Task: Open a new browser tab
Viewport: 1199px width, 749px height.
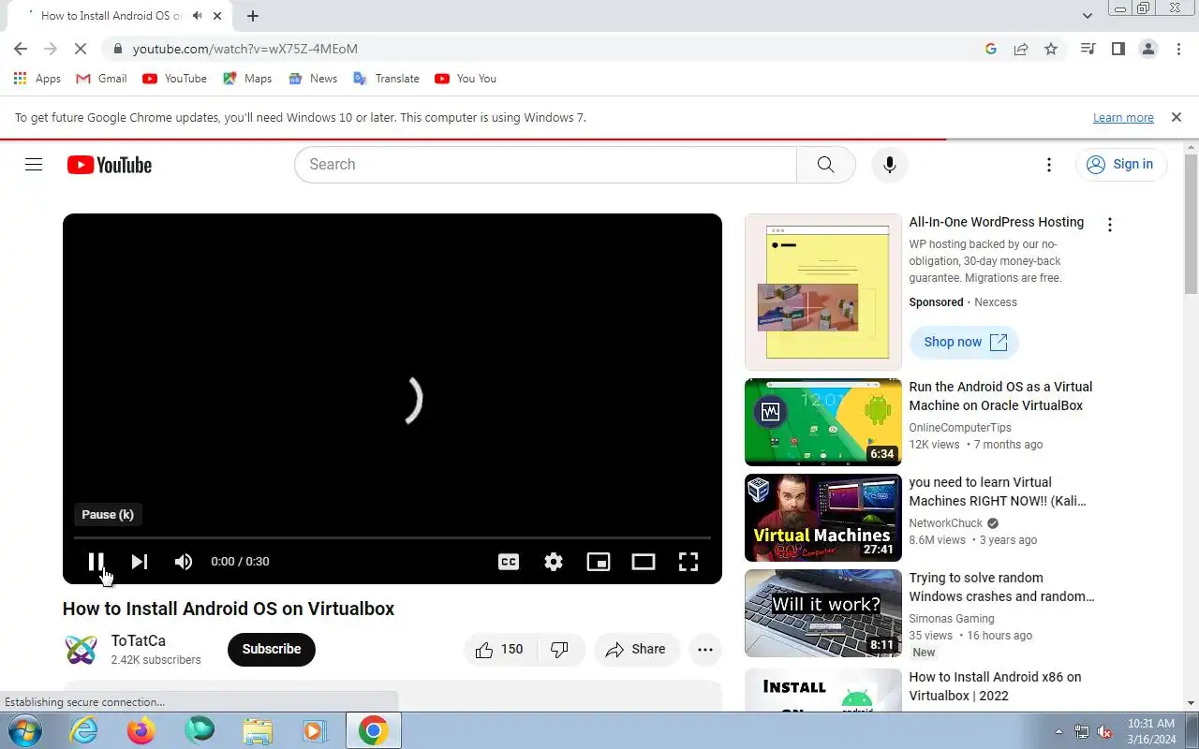Action: pos(253,16)
